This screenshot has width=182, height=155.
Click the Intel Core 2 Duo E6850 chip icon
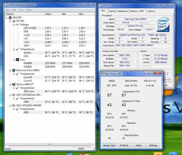click(x=13, y=70)
